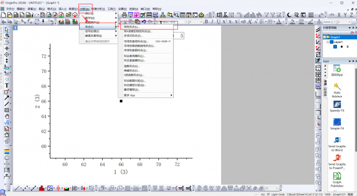Collapse the Graph1 tree node
The height and width of the screenshot is (196, 357).
(324, 37)
